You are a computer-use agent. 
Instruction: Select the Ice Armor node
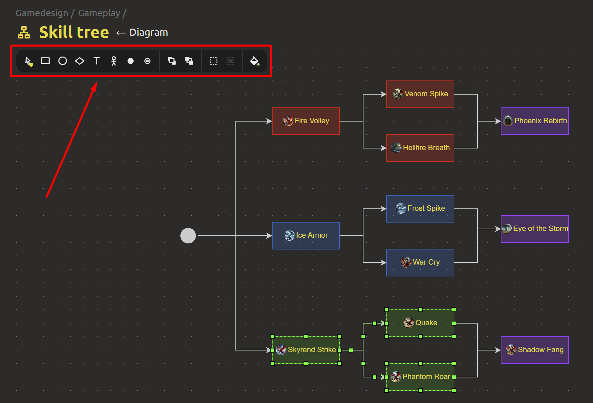click(306, 236)
